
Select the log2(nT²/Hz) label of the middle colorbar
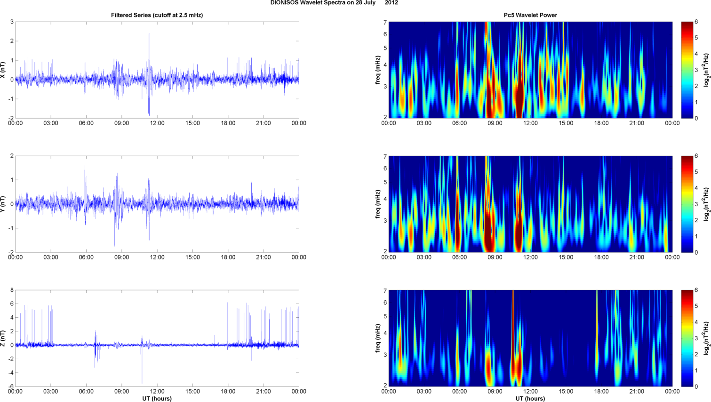click(x=706, y=204)
